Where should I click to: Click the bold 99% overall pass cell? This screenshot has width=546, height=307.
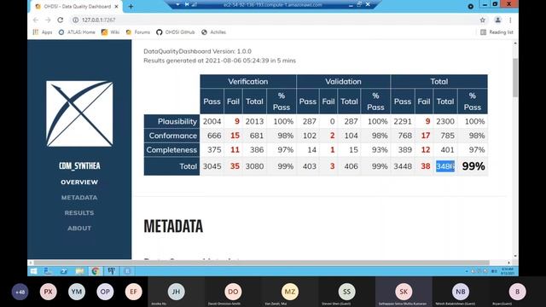pyautogui.click(x=473, y=166)
